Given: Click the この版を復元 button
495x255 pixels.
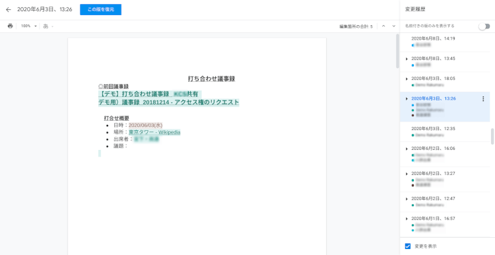Looking at the screenshot, I should click(101, 9).
